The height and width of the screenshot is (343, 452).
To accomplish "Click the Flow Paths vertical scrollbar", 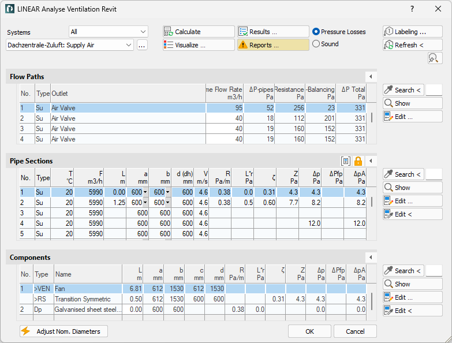I will point(372,117).
